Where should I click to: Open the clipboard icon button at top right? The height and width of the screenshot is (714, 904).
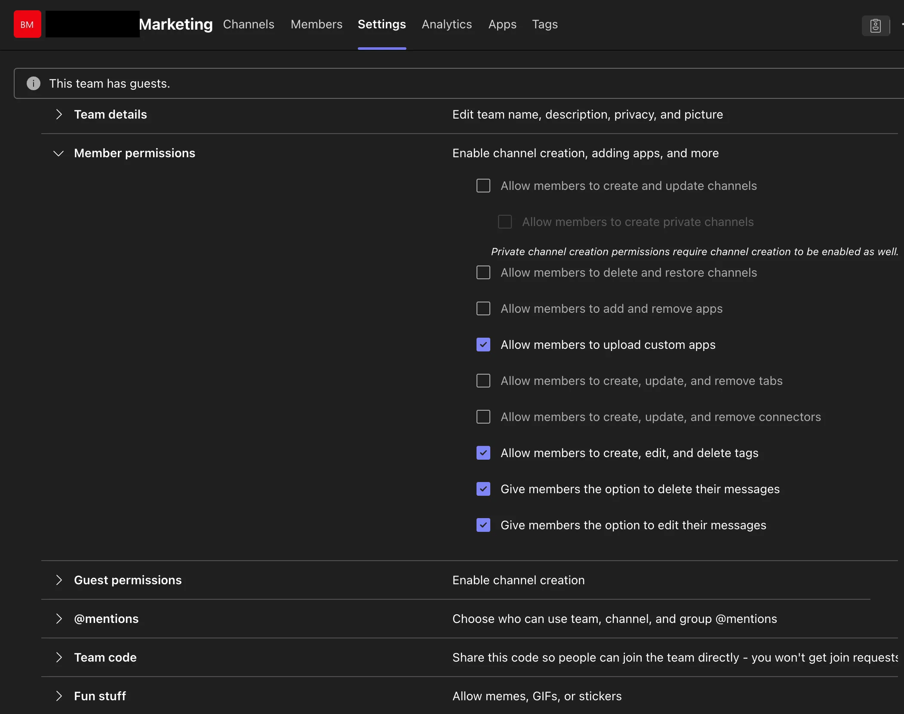(876, 25)
